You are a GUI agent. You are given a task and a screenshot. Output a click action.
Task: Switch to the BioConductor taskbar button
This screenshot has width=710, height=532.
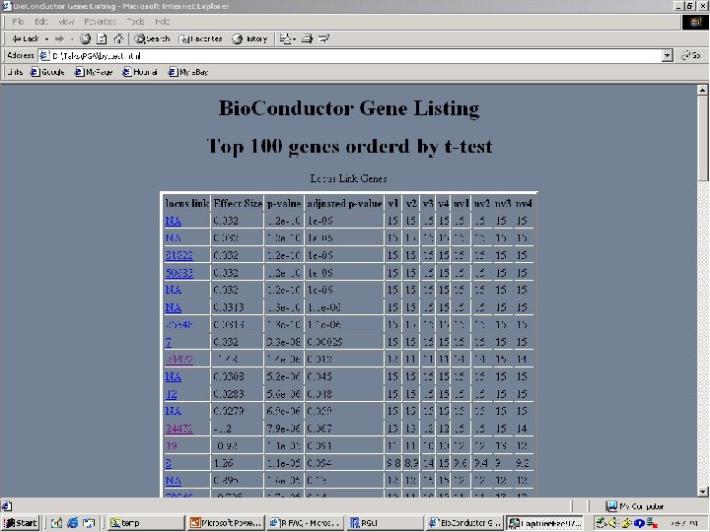click(465, 523)
